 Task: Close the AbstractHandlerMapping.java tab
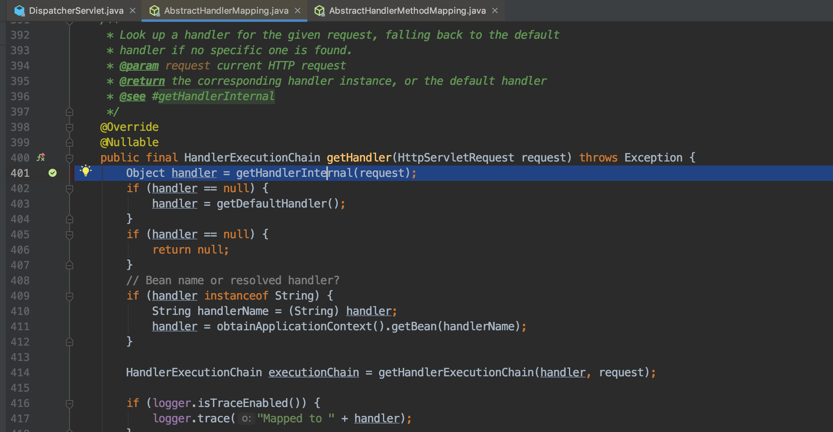pos(298,11)
